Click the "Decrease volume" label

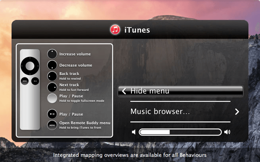[x=75, y=65]
